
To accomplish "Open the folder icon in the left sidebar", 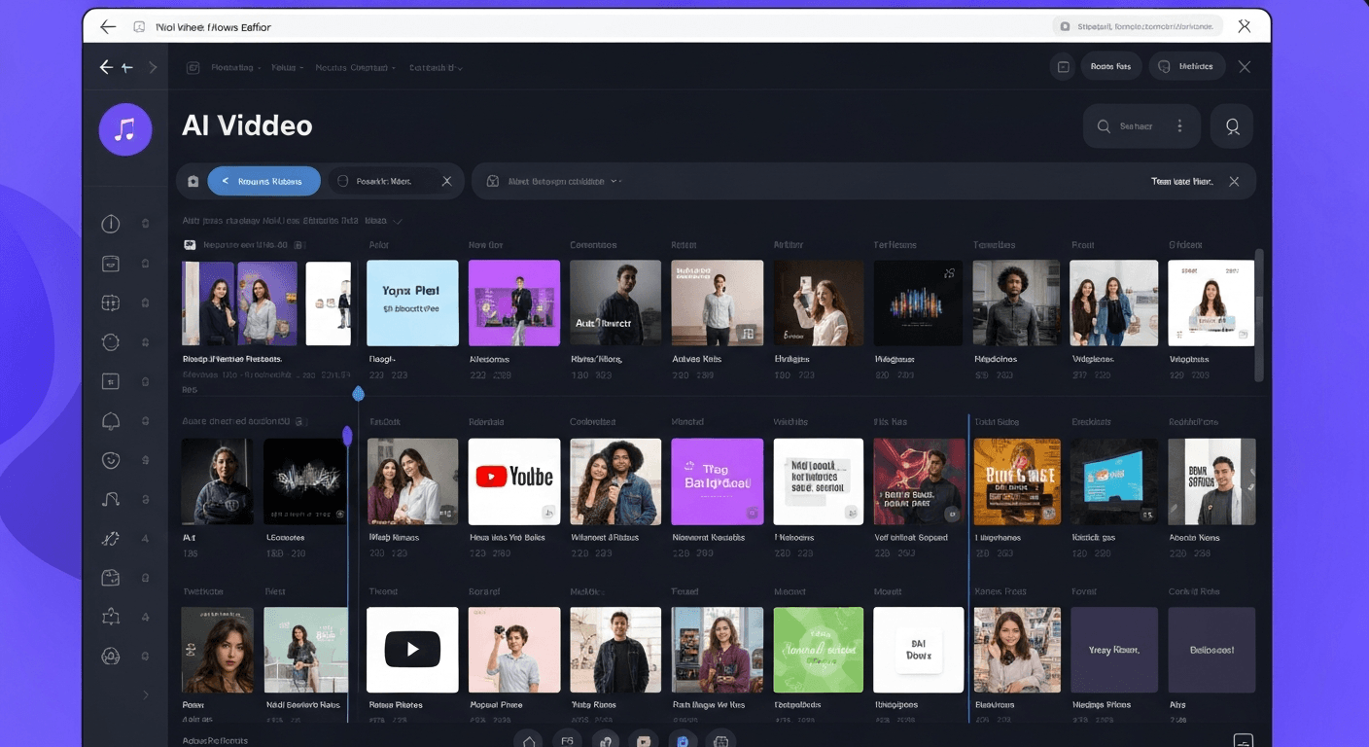I will point(110,577).
